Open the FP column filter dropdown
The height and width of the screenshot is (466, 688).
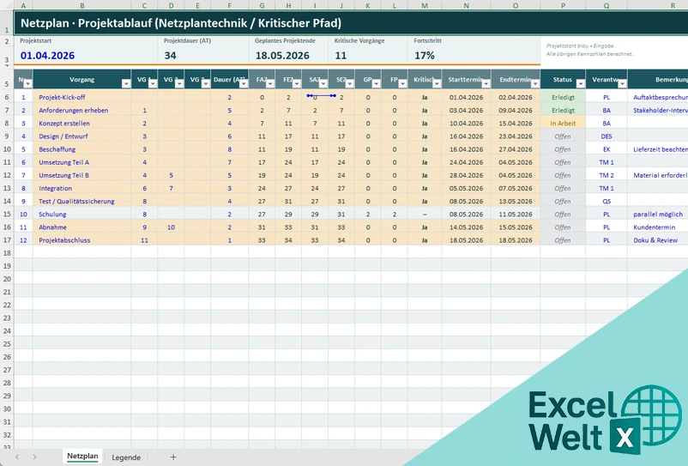click(402, 83)
